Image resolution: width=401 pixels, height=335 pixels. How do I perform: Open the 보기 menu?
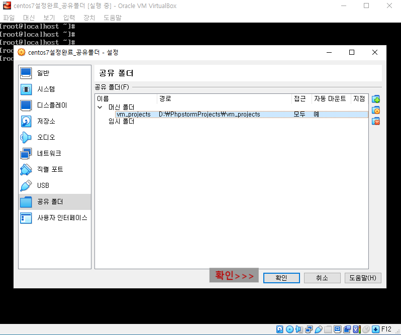point(49,18)
